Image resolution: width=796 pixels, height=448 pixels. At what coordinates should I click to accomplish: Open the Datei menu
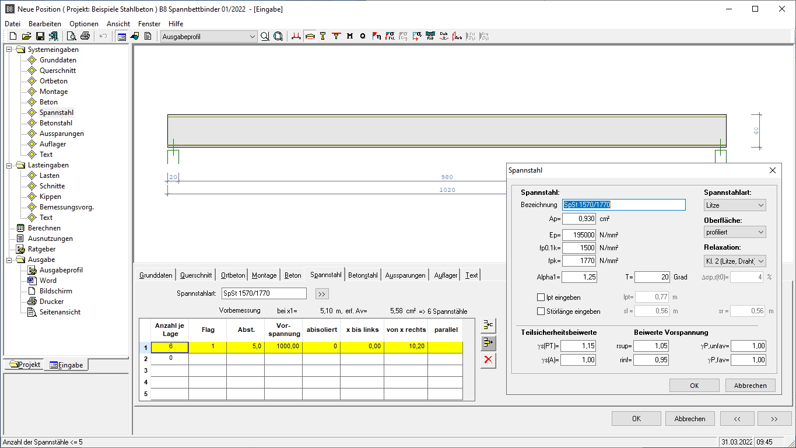pos(12,24)
